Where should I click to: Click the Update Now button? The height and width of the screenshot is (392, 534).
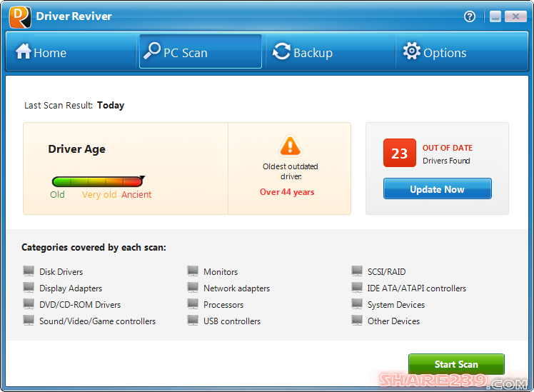coord(438,189)
